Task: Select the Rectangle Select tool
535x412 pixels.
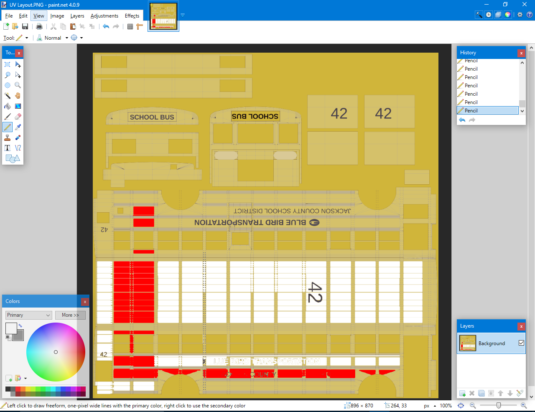Action: (8, 64)
